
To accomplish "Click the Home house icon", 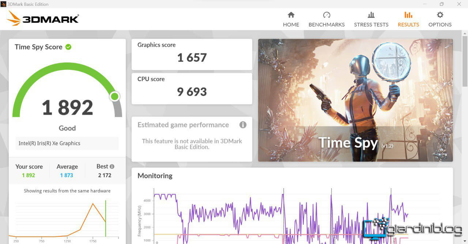I will (x=291, y=15).
